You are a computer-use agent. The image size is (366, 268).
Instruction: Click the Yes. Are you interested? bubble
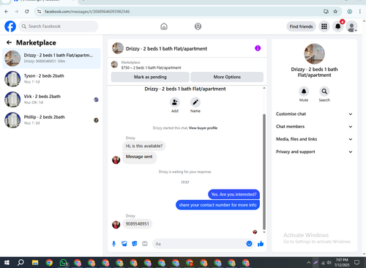[234, 194]
